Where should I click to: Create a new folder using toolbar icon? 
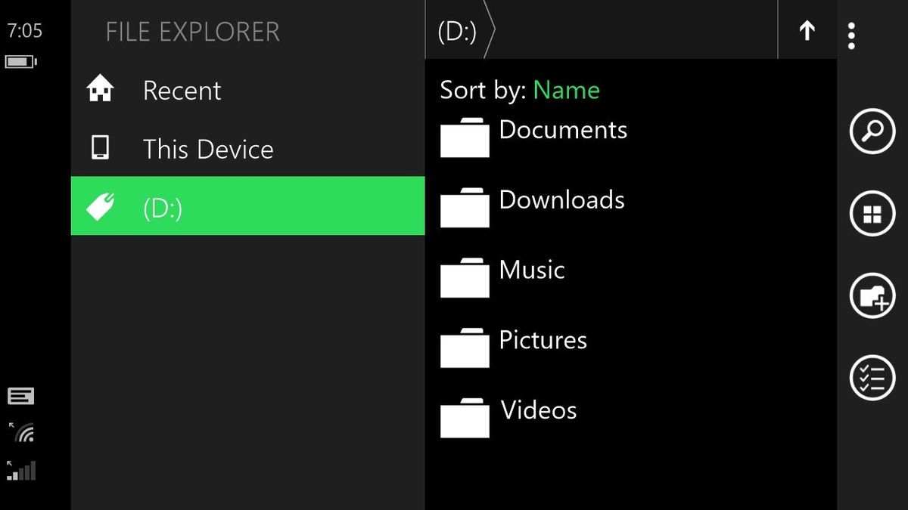click(x=872, y=295)
